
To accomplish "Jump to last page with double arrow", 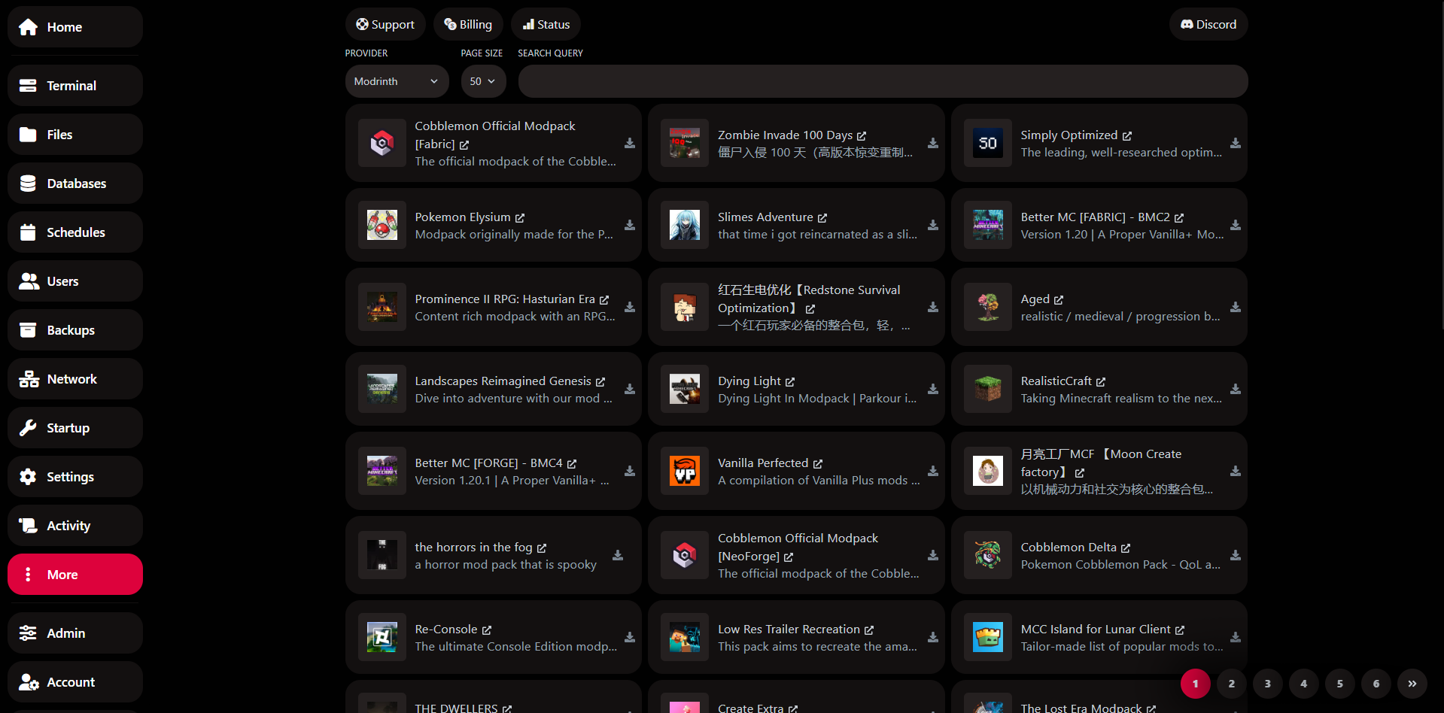I will click(1412, 684).
